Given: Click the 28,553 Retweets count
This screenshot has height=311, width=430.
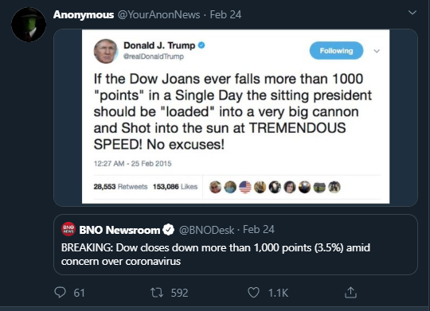Looking at the screenshot, I should (x=120, y=187).
